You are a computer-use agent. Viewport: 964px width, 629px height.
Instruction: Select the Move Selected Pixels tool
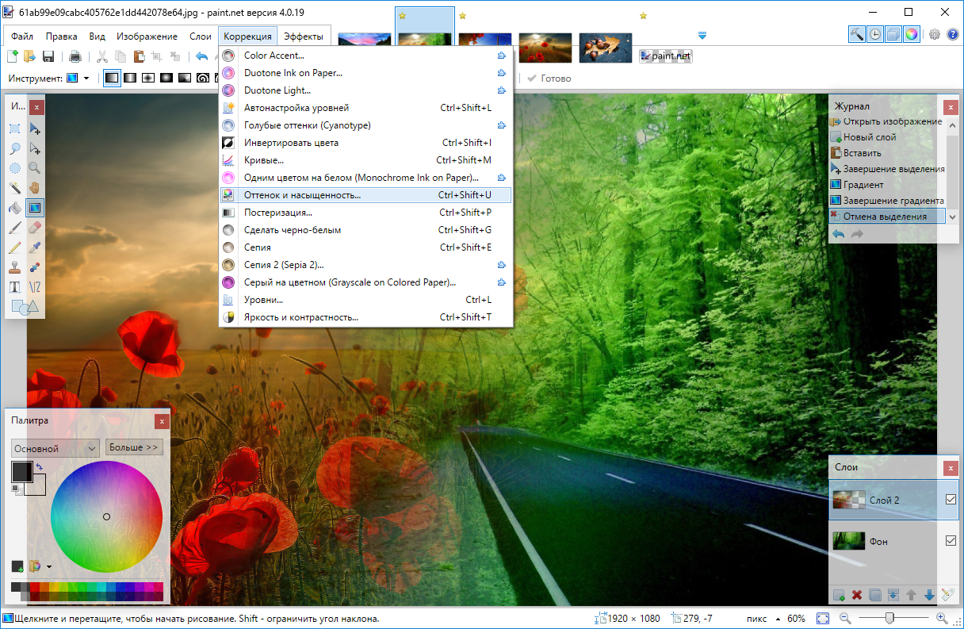click(35, 128)
